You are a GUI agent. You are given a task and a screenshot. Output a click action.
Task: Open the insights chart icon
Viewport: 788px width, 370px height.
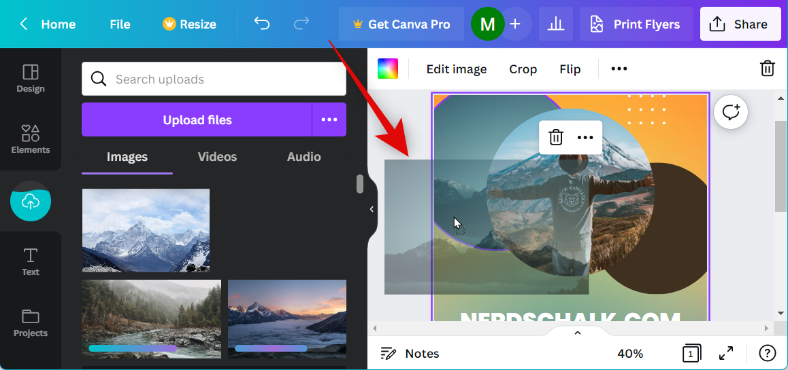[x=556, y=24]
